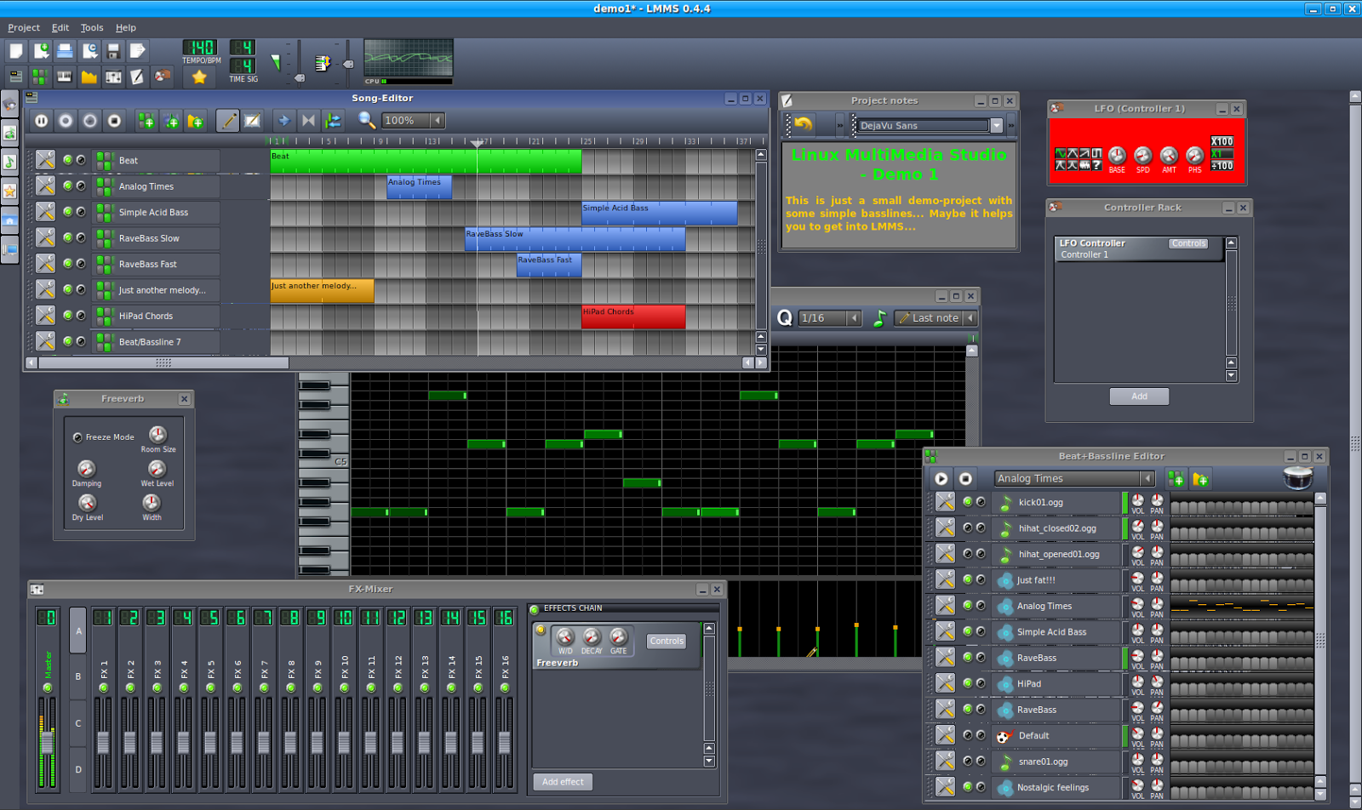Open the Q 1/16 quantize dropdown
1362x810 pixels.
[x=855, y=317]
